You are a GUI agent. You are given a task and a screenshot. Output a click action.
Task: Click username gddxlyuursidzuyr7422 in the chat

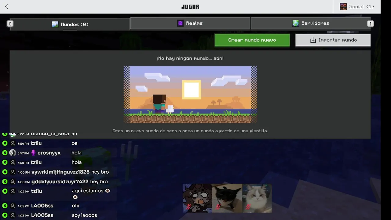coord(60,182)
